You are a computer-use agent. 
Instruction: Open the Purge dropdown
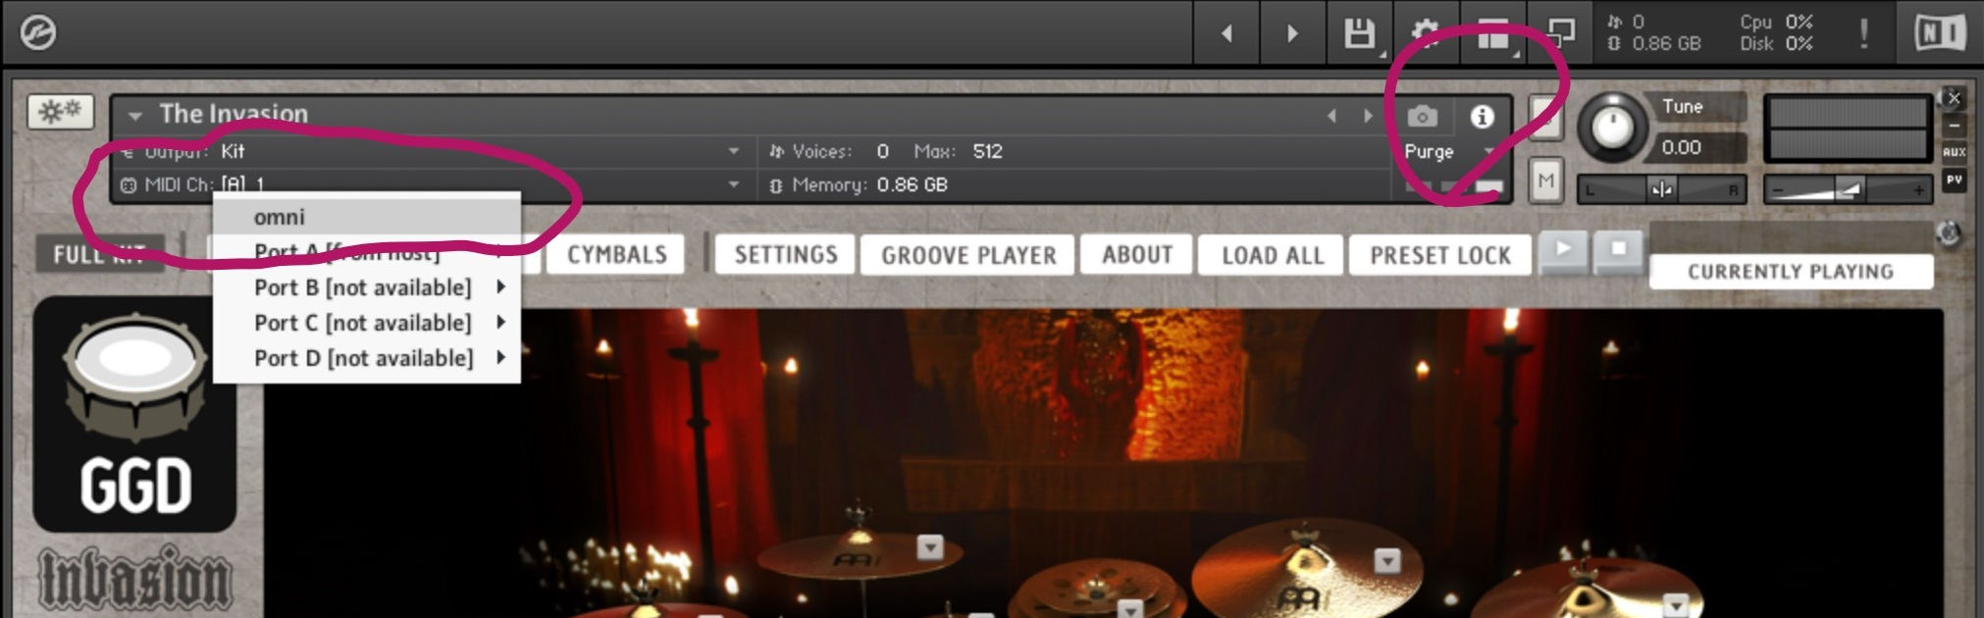point(1447,152)
